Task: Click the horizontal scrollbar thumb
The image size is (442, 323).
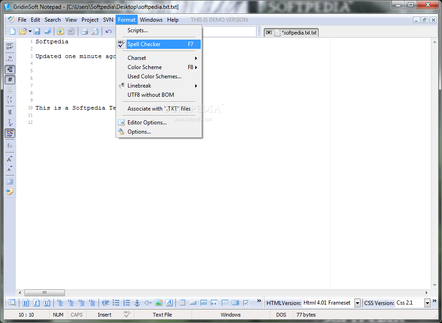Action: 45,293
